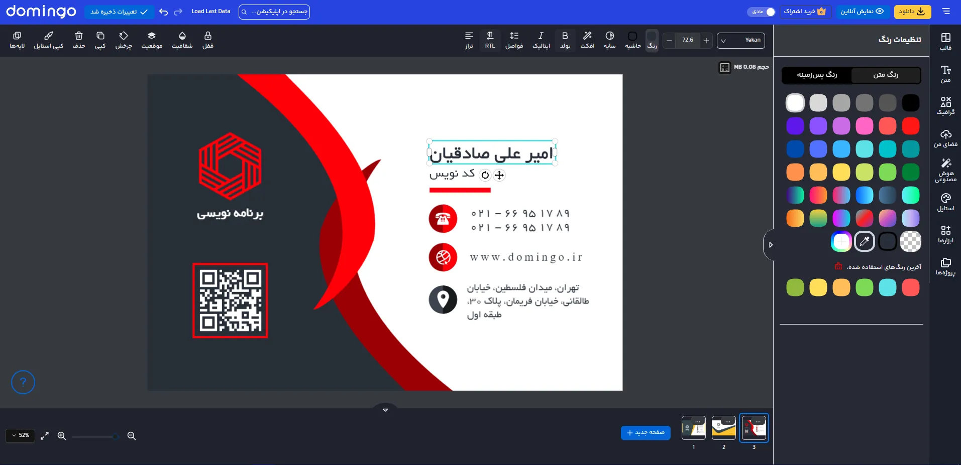Image resolution: width=961 pixels, height=465 pixels.
Task: Open the Yekan font dropdown
Action: click(x=741, y=40)
